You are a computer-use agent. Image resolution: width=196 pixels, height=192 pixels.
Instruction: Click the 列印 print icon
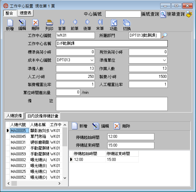tap(49, 23)
